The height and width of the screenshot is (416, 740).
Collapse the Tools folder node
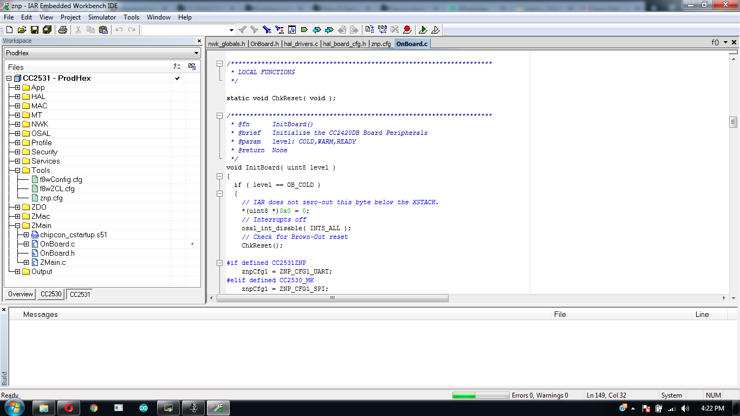pos(18,170)
